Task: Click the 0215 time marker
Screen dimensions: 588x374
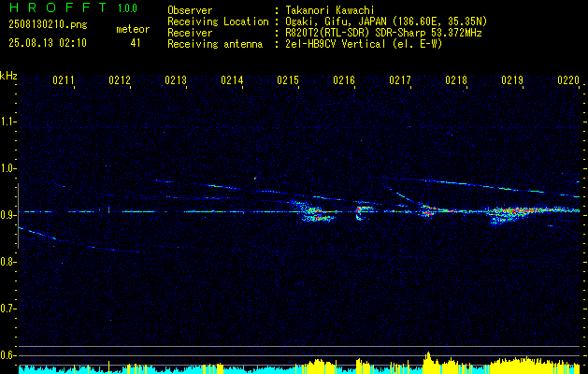Action: [x=288, y=80]
